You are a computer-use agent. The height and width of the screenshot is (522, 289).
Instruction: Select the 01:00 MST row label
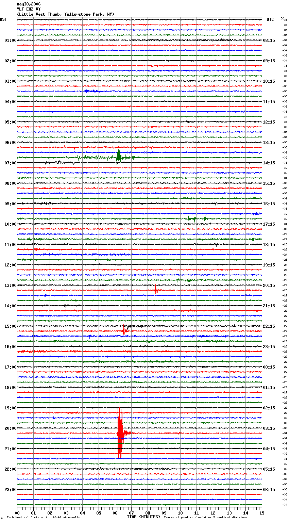point(10,40)
